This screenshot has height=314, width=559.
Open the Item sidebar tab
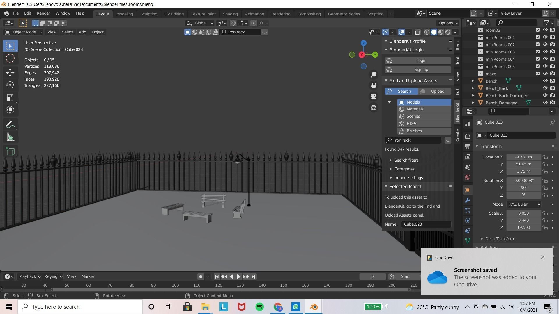(457, 46)
